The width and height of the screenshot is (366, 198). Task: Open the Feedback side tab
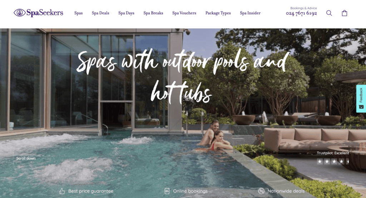pos(361,99)
